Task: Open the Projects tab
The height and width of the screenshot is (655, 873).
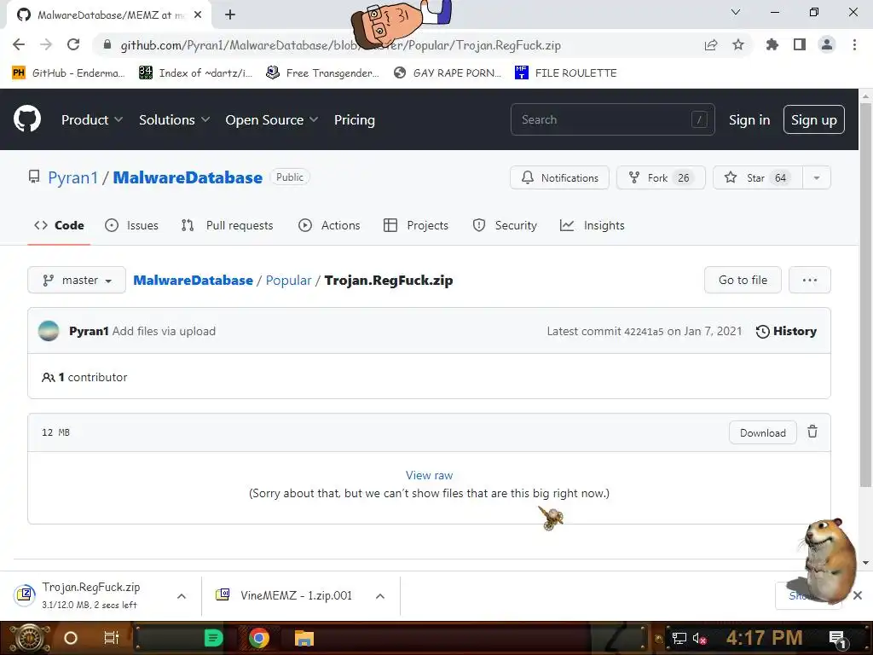Action: click(x=416, y=225)
